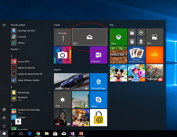Viewport: 177px width, 137px height.
Task: Open the Twitter tile
Action: (80, 100)
